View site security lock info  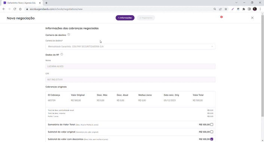pos(27,9)
